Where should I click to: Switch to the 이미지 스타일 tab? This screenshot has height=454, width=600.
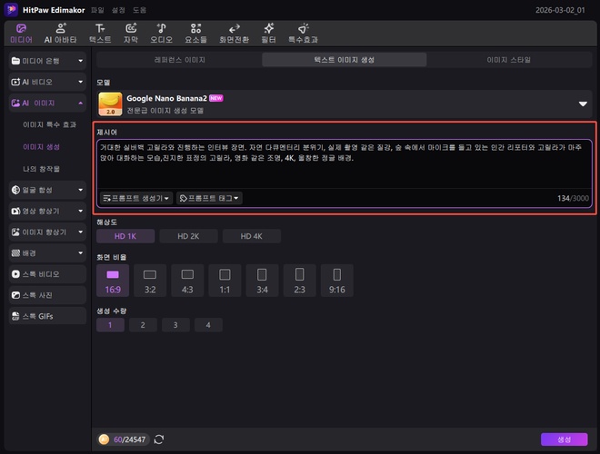(509, 60)
